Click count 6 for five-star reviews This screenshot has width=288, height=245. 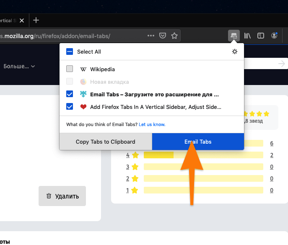pyautogui.click(x=272, y=143)
